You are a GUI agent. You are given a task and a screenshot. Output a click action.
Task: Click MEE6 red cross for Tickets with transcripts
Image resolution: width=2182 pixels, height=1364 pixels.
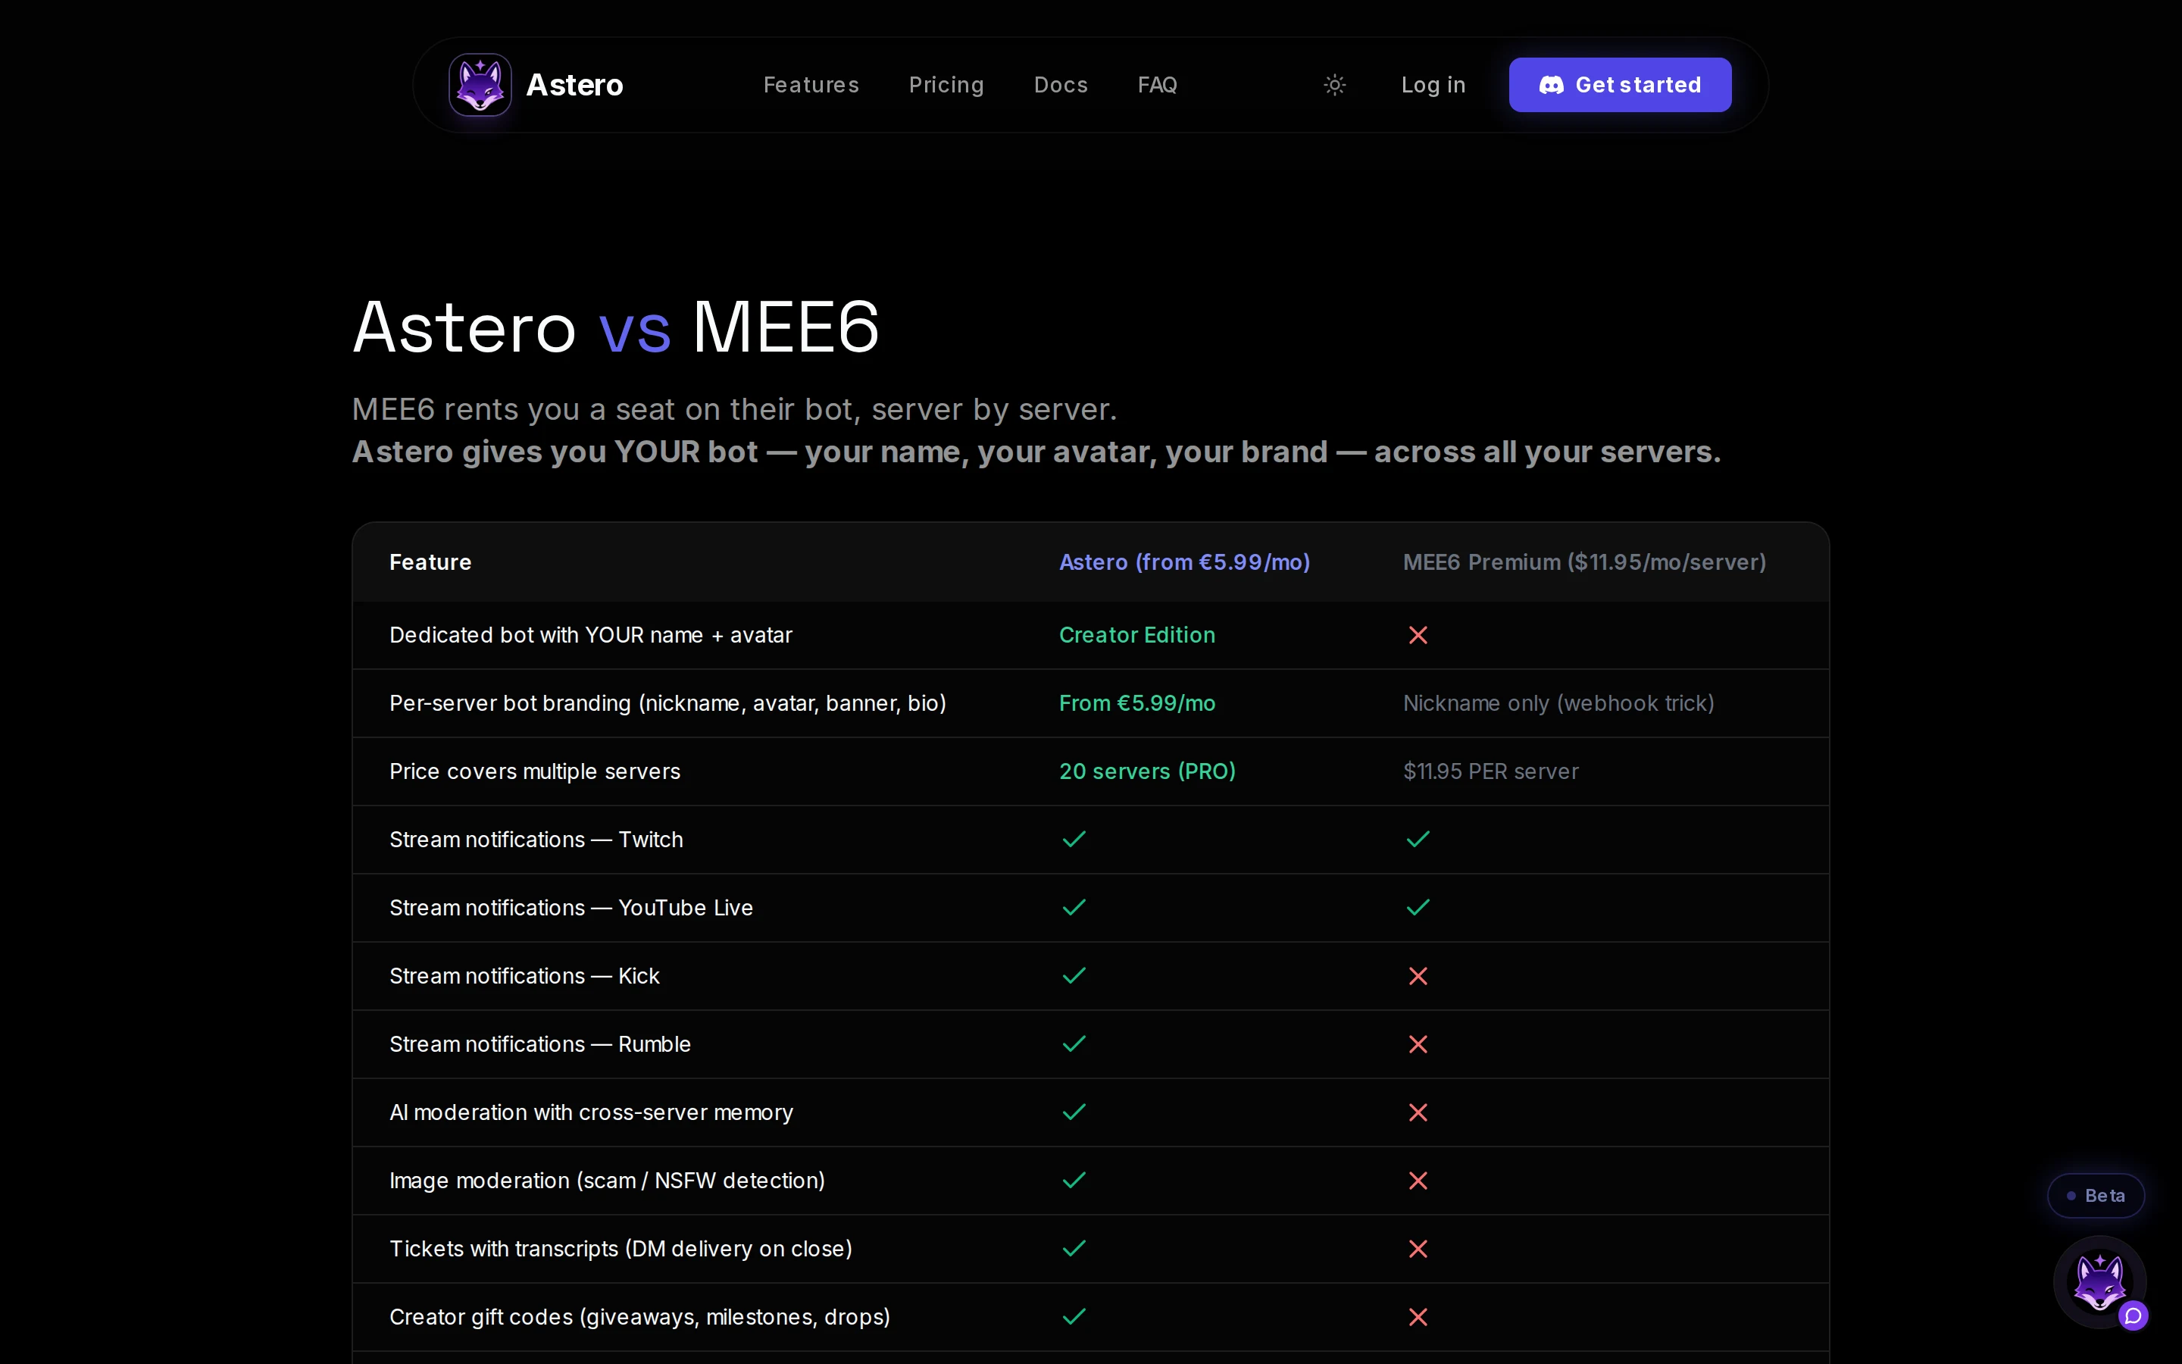[1418, 1249]
